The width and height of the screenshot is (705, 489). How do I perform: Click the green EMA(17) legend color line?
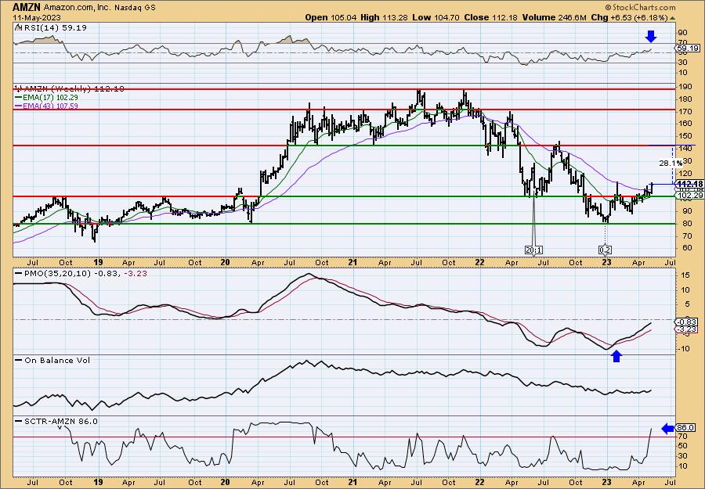20,97
